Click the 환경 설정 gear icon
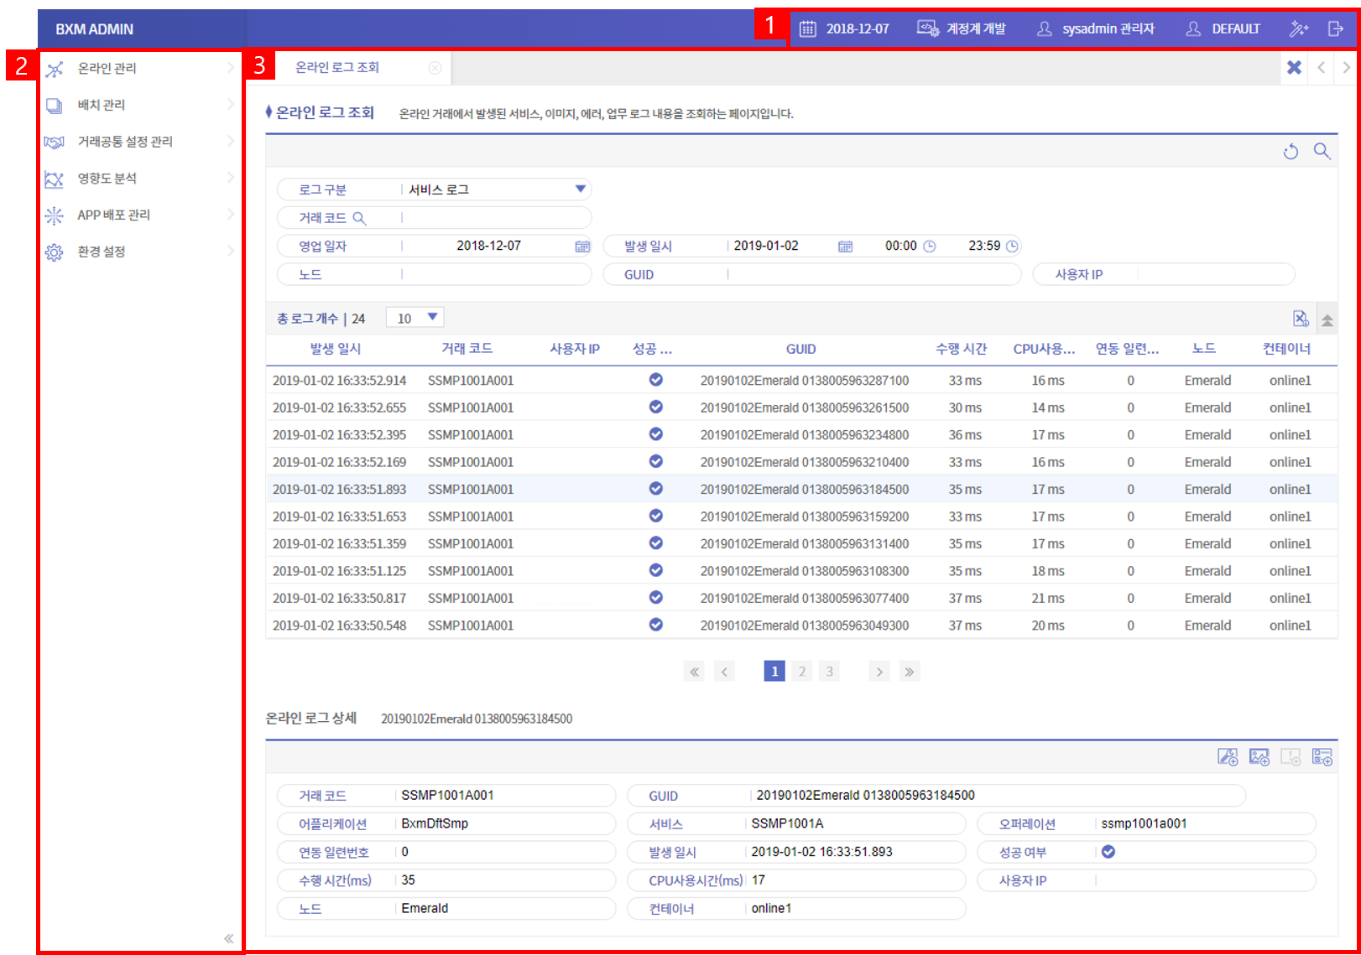The height and width of the screenshot is (955, 1361). tap(54, 252)
